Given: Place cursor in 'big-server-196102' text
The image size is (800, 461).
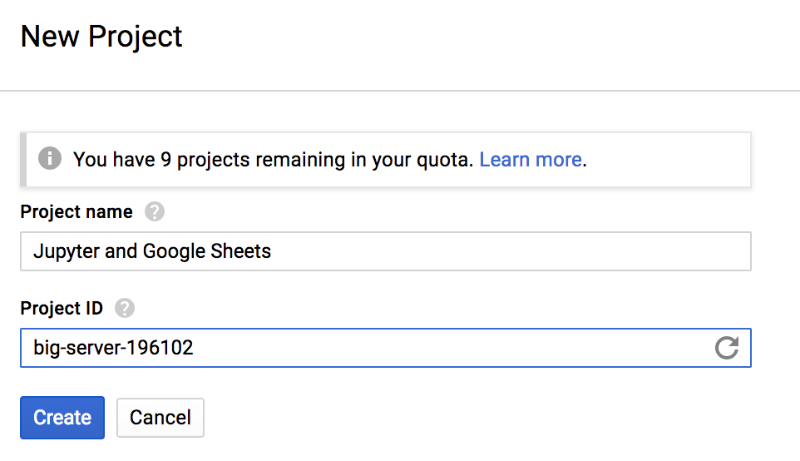Looking at the screenshot, I should 113,348.
